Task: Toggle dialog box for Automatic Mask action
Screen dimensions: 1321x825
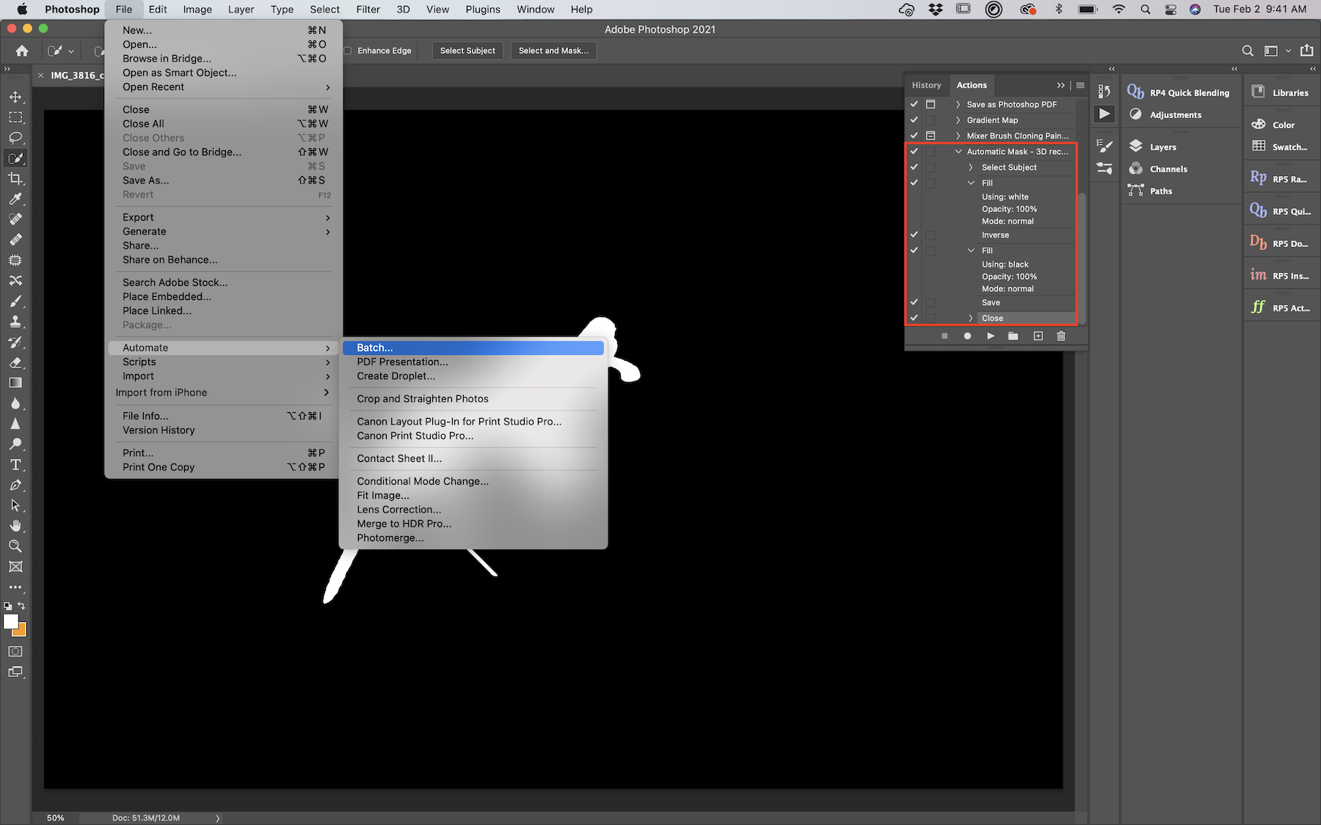Action: pos(931,152)
